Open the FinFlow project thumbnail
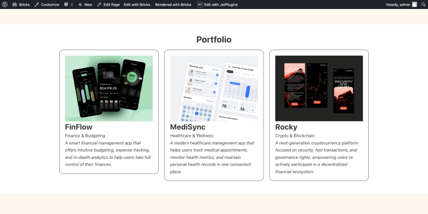 pyautogui.click(x=109, y=88)
